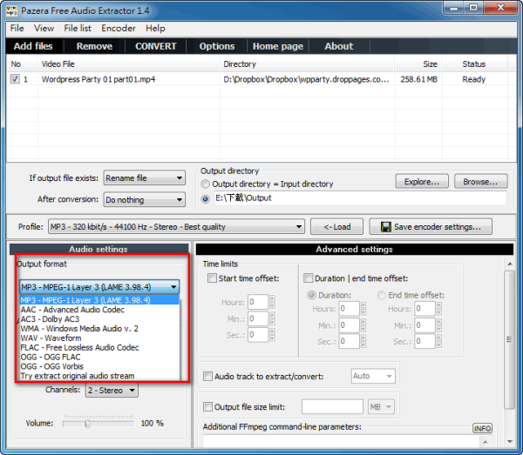Click Duration Hours field
Screen dimensions: 523x455
click(350, 309)
